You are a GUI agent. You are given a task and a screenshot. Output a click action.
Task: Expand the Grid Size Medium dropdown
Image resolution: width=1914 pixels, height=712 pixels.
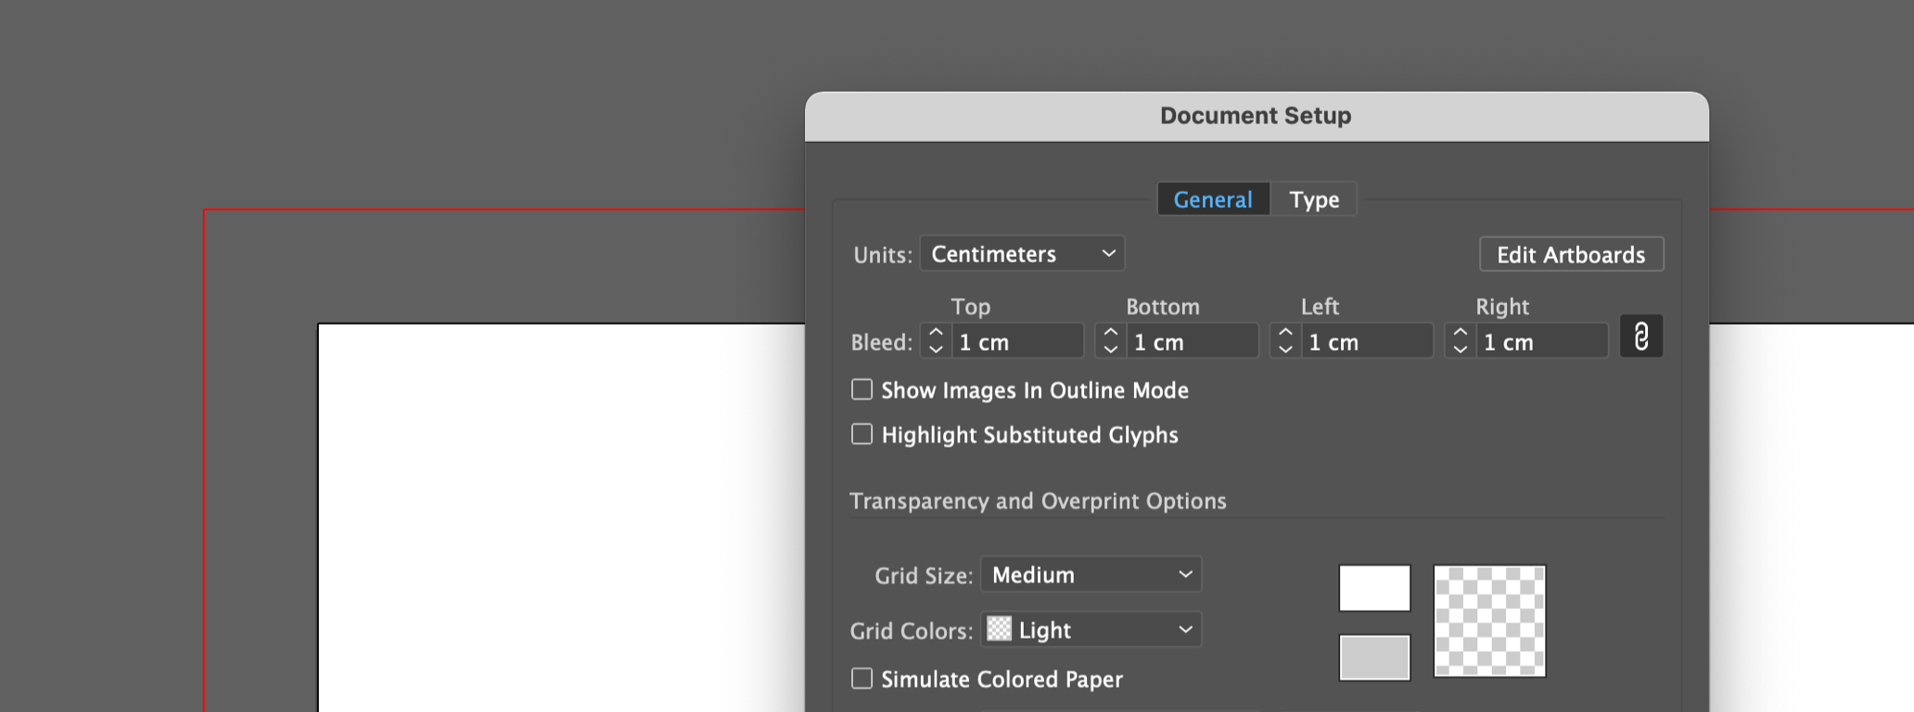pyautogui.click(x=1091, y=575)
